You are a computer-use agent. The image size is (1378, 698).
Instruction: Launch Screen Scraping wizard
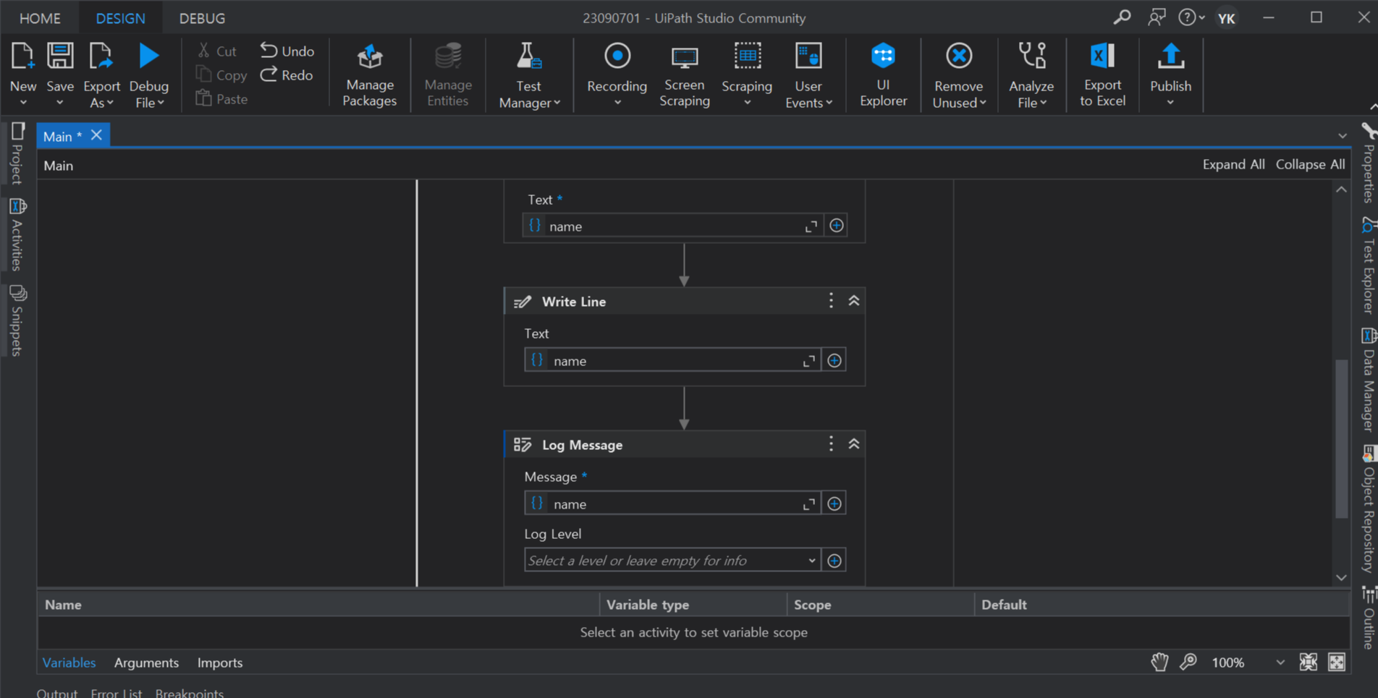[684, 75]
